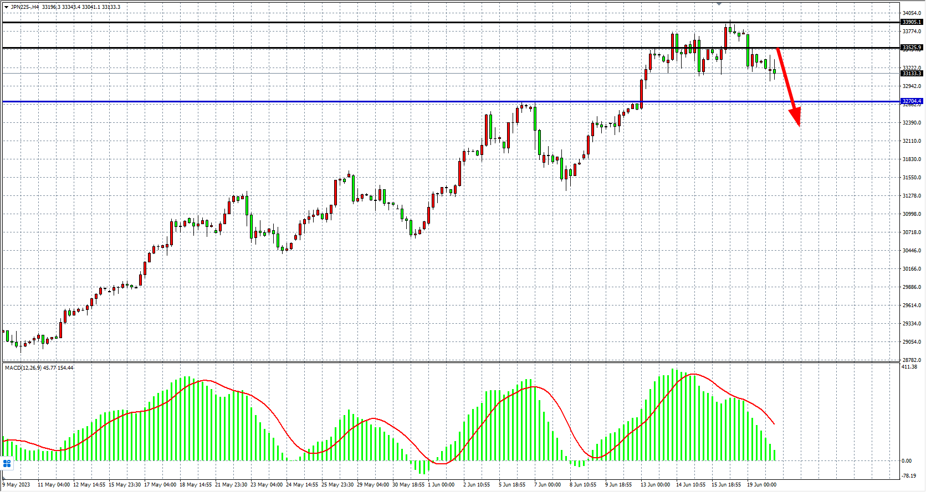
Task: Click the '19 Jun 00:00' time label
Action: pyautogui.click(x=761, y=485)
